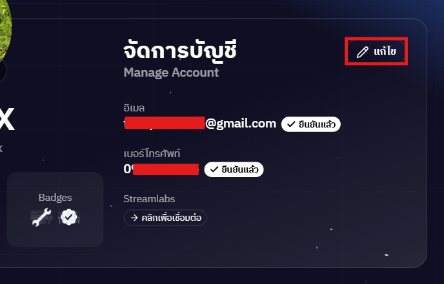444x284 pixels.
Task: Select the gmail.com email address text
Action: 200,124
